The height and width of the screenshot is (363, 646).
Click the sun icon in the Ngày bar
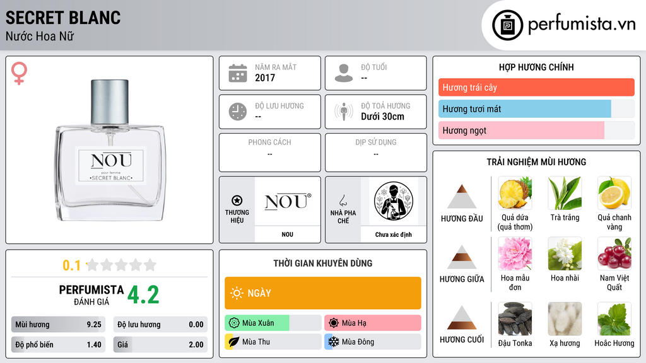coord(237,293)
